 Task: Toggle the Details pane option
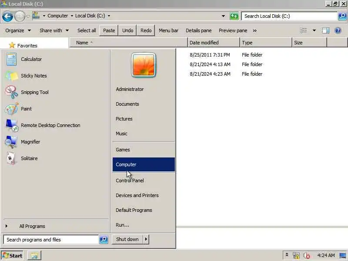point(199,30)
